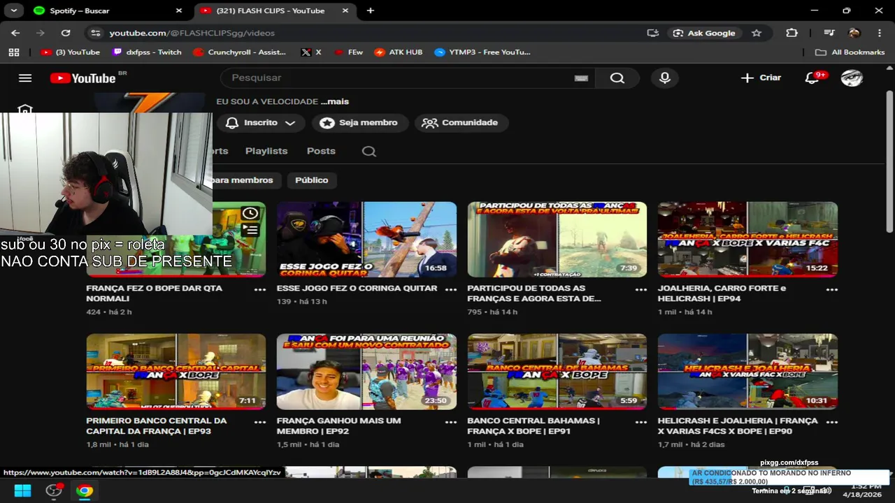
Task: Open the channel Posts tab
Action: click(321, 151)
